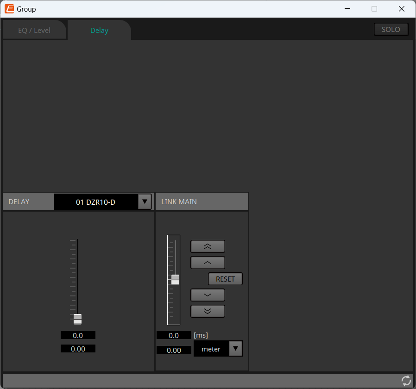Select the Delay tab
This screenshot has width=416, height=389.
pyautogui.click(x=99, y=31)
